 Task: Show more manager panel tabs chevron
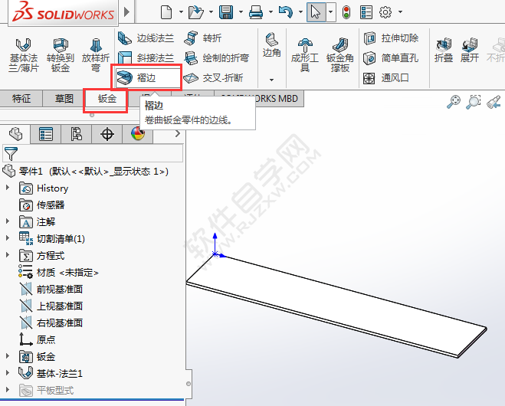pyautogui.click(x=178, y=133)
